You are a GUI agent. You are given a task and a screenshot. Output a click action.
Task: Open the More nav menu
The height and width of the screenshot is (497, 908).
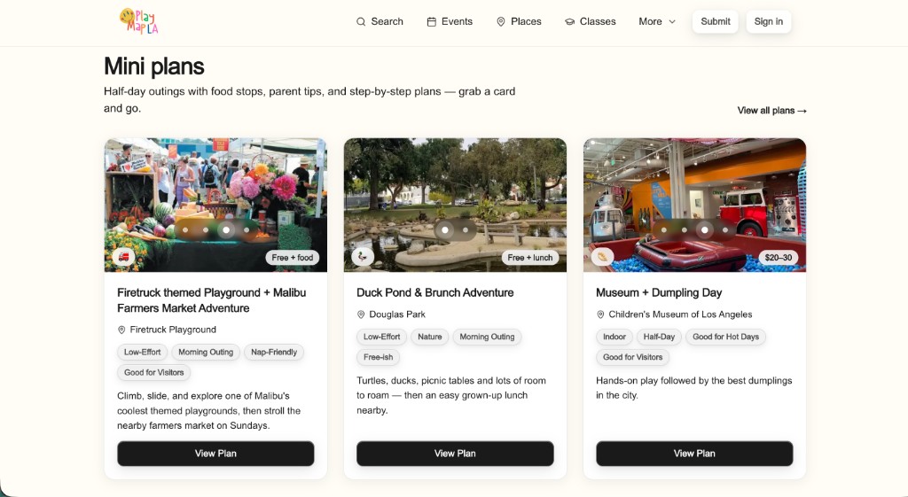[x=657, y=21]
